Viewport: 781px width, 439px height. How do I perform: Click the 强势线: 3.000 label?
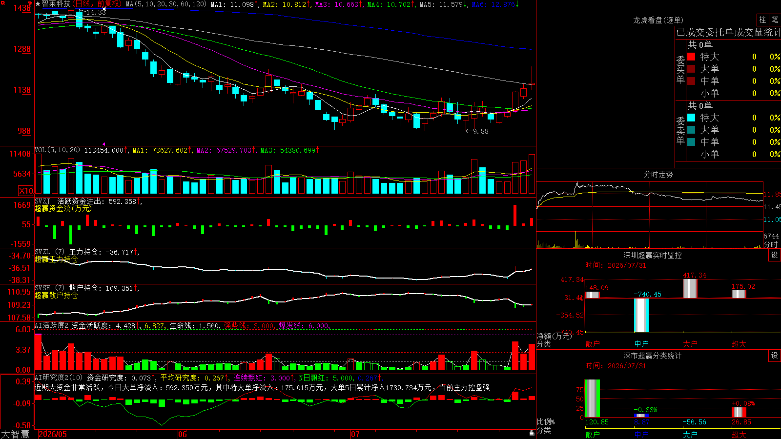(x=249, y=325)
